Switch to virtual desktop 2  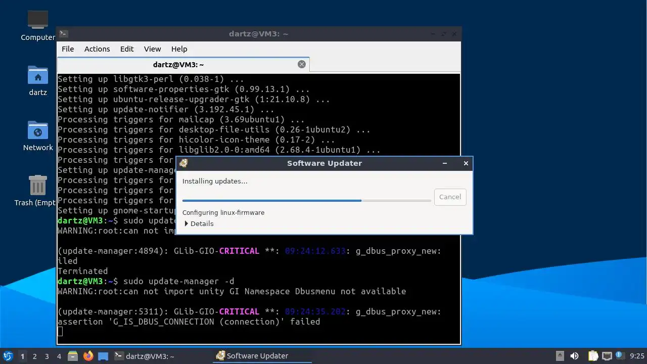pyautogui.click(x=34, y=356)
